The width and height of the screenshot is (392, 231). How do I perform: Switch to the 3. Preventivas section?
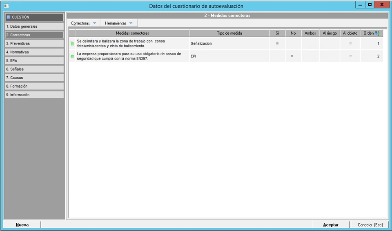34,43
